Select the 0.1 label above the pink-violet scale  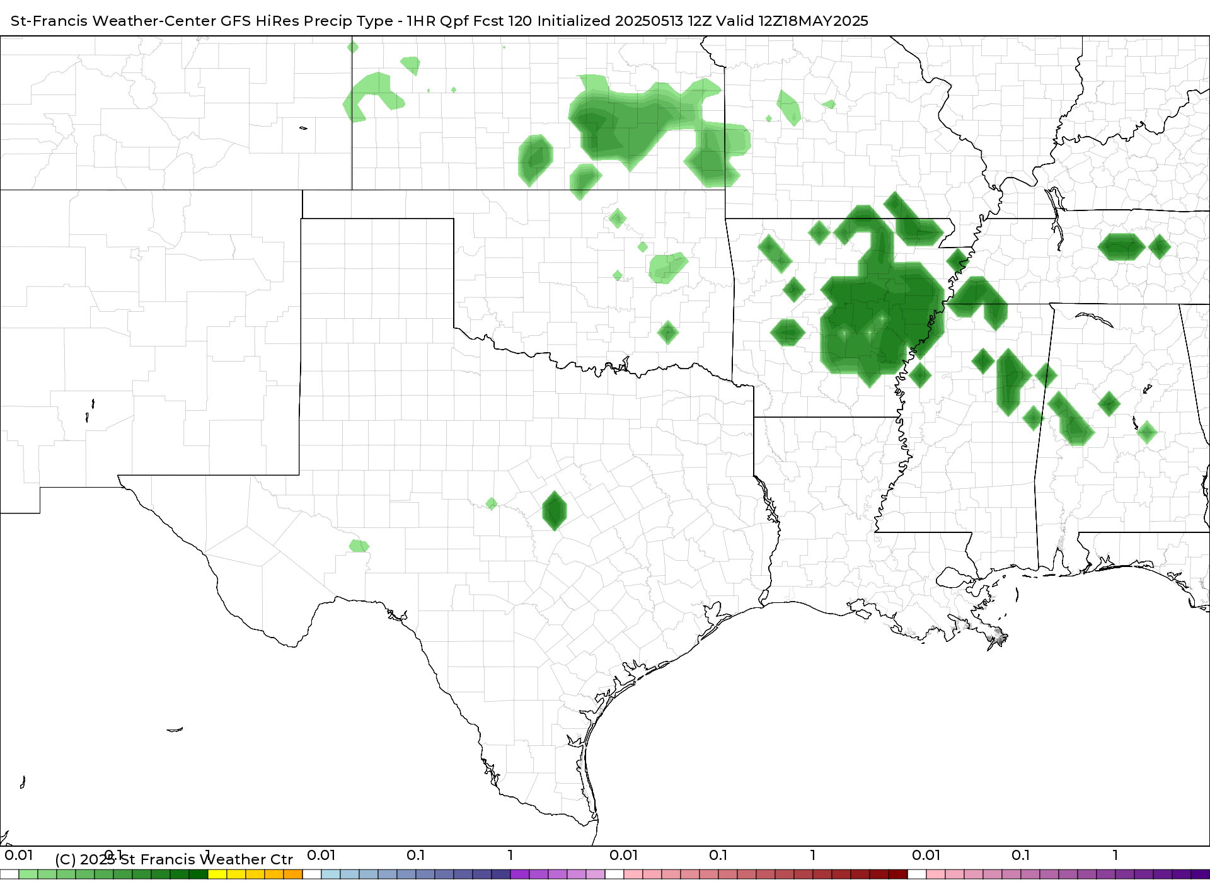(x=1021, y=855)
